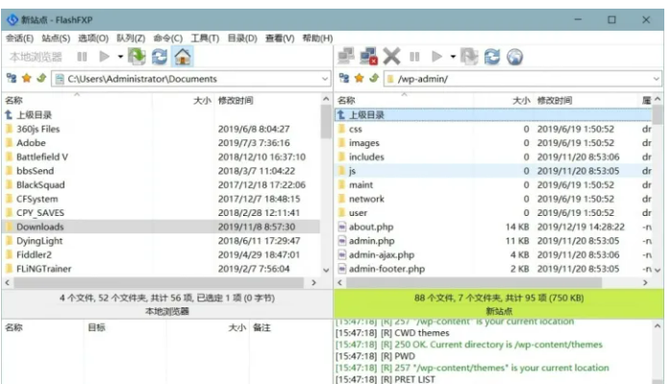The height and width of the screenshot is (384, 672).
Task: Open the 队列(Z) menu
Action: pyautogui.click(x=131, y=38)
